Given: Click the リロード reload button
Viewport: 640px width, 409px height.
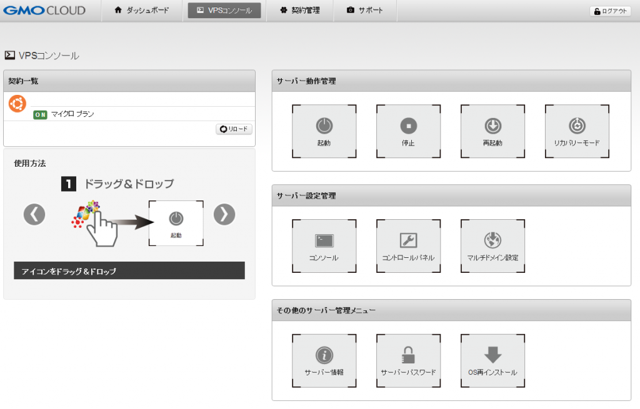Looking at the screenshot, I should 234,129.
